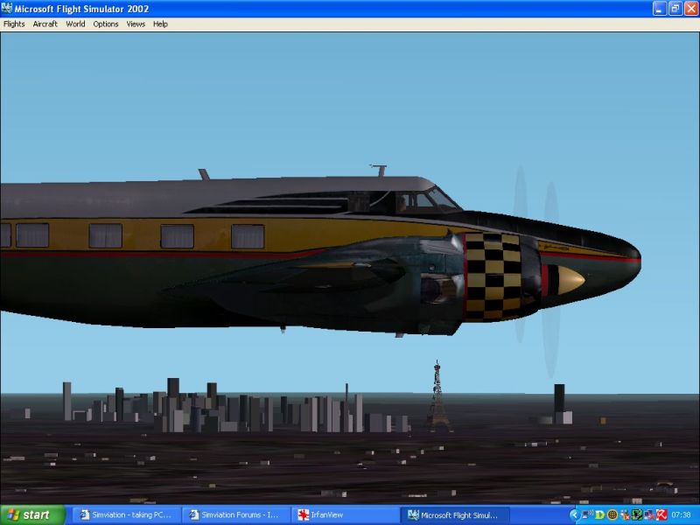This screenshot has height=525, width=700.
Task: Click the dual monitors tray icon
Action: click(649, 515)
